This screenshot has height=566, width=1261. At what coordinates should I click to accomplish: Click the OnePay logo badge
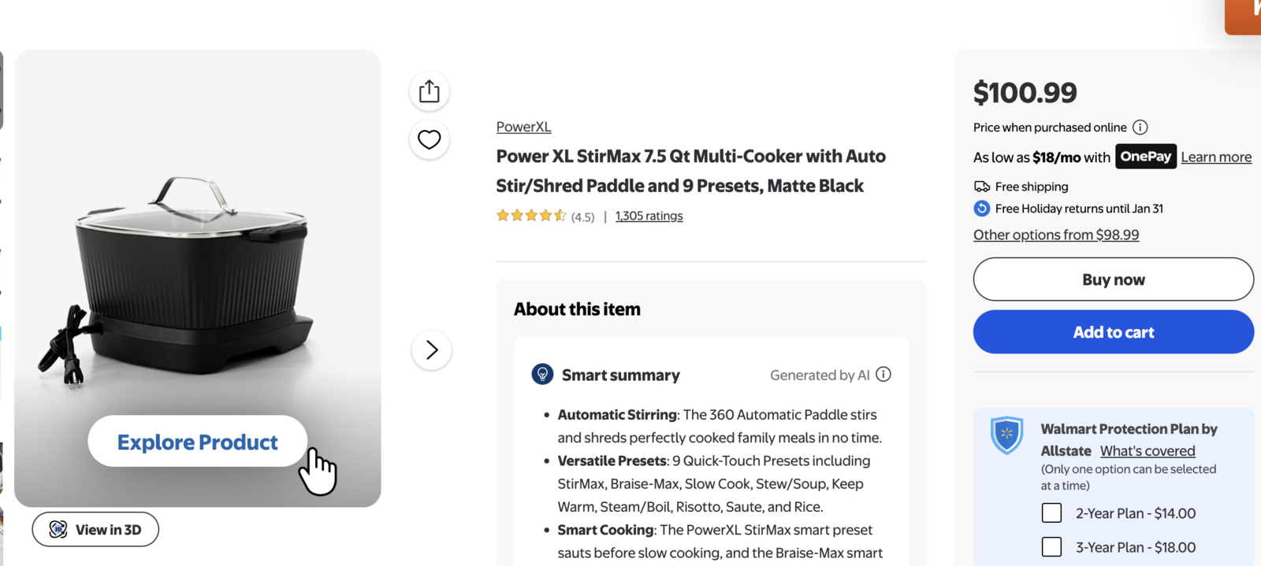click(x=1145, y=157)
